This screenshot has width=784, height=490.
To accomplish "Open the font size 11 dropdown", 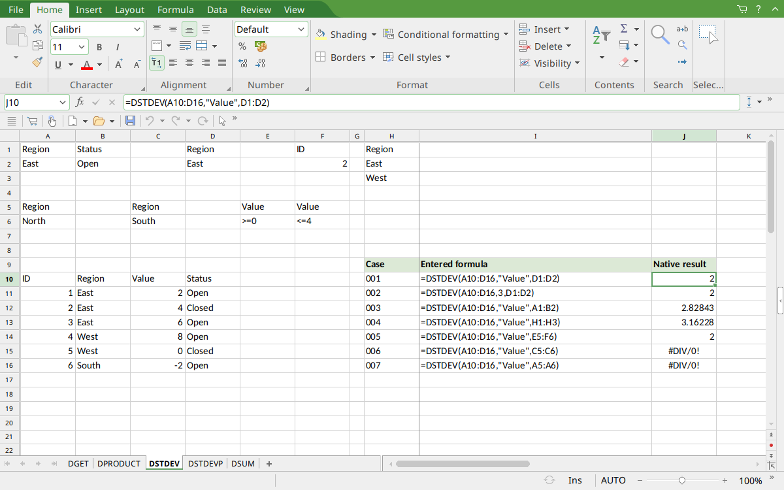I will tap(82, 47).
